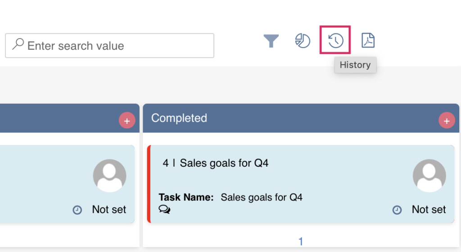This screenshot has width=461, height=252.
Task: Click due date clock icon on left card
Action: tap(77, 210)
